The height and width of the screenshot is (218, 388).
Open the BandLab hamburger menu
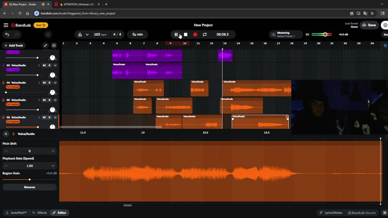[x=6, y=25]
